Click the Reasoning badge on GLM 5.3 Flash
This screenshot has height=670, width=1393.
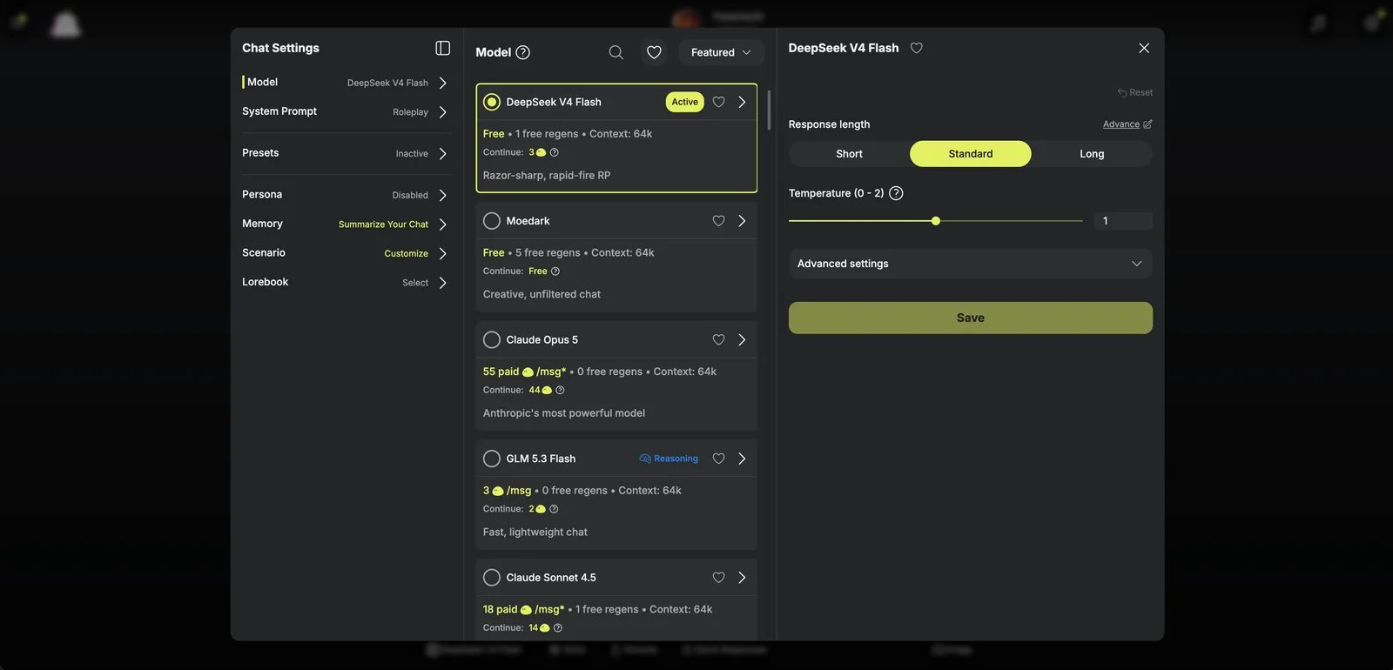[668, 459]
